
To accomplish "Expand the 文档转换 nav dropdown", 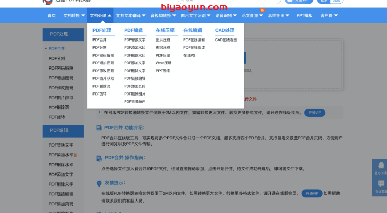I will 74,15.
